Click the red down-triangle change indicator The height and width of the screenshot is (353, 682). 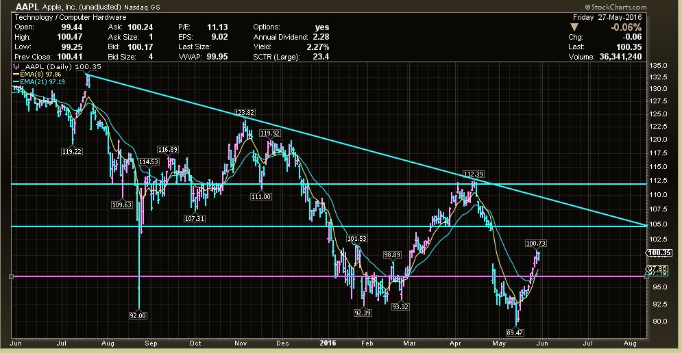574,27
